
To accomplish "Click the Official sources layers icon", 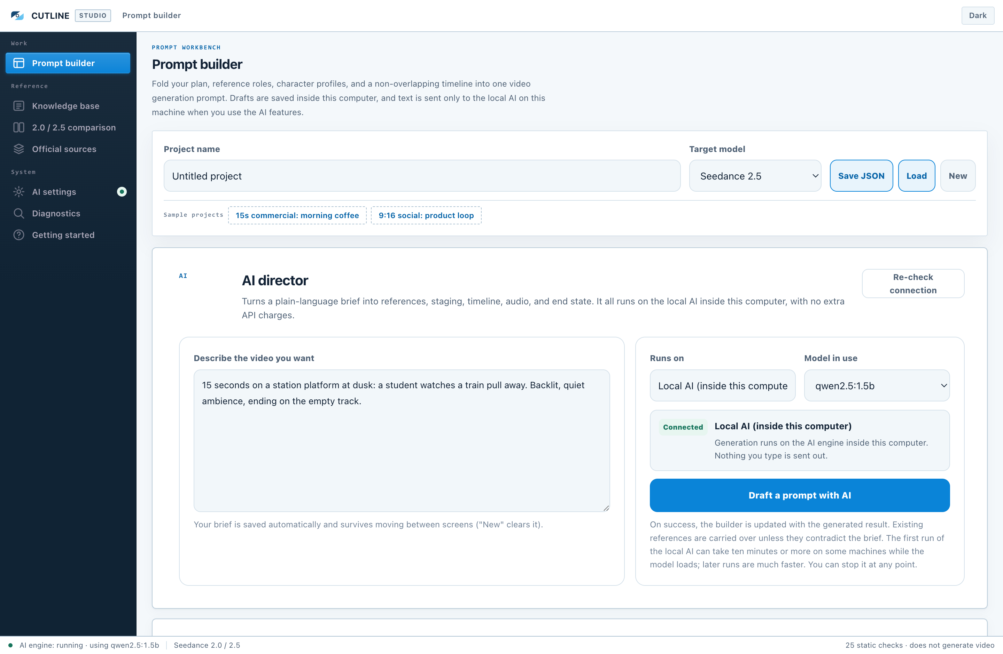I will click(19, 149).
